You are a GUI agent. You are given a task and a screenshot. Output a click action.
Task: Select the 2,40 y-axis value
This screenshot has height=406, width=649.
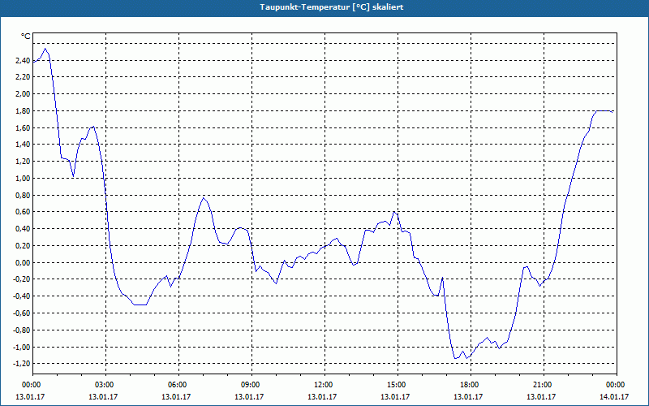(x=23, y=60)
